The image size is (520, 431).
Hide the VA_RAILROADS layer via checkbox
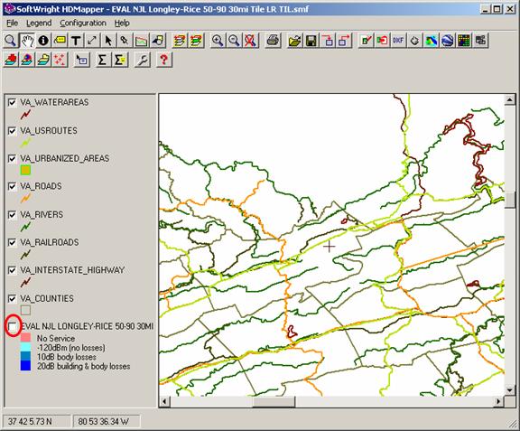tap(13, 243)
